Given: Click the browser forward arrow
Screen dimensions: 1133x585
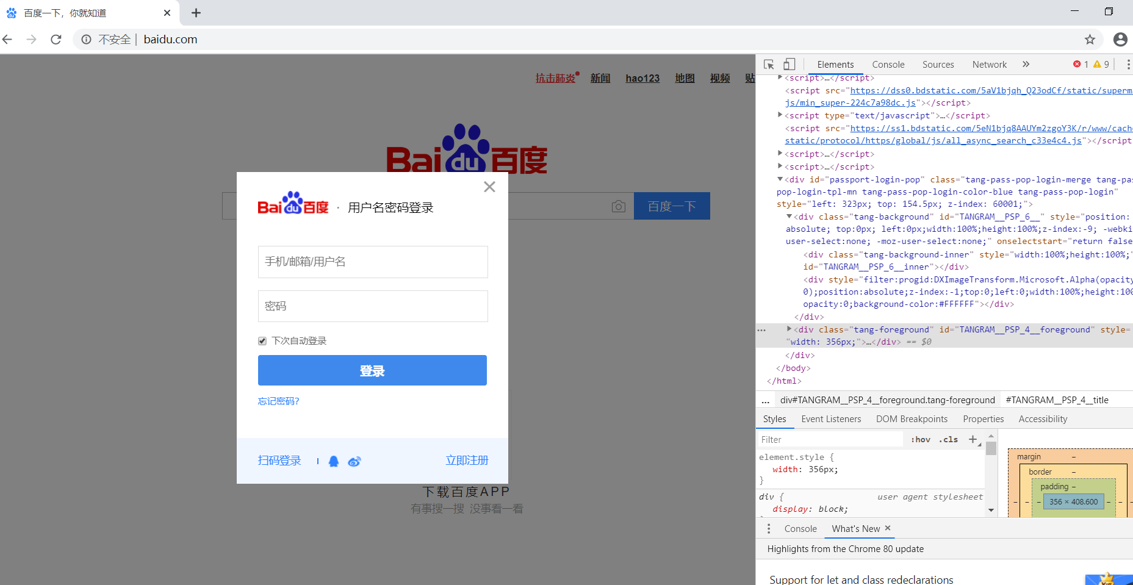Looking at the screenshot, I should coord(32,40).
